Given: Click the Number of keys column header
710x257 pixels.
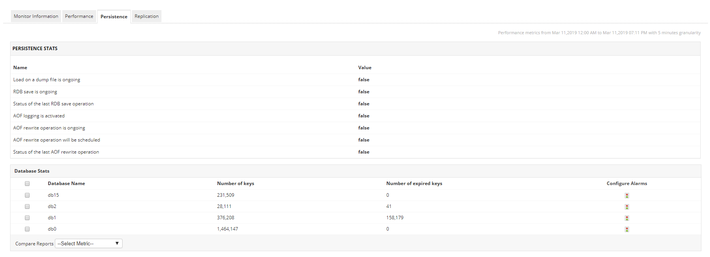Looking at the screenshot, I should (235, 184).
